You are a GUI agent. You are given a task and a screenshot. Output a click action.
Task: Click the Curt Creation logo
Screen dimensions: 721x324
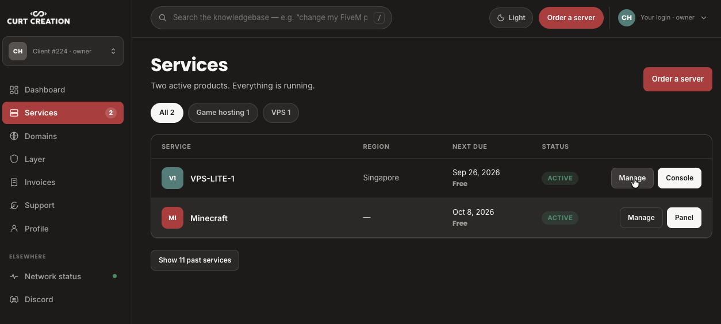[x=38, y=17]
